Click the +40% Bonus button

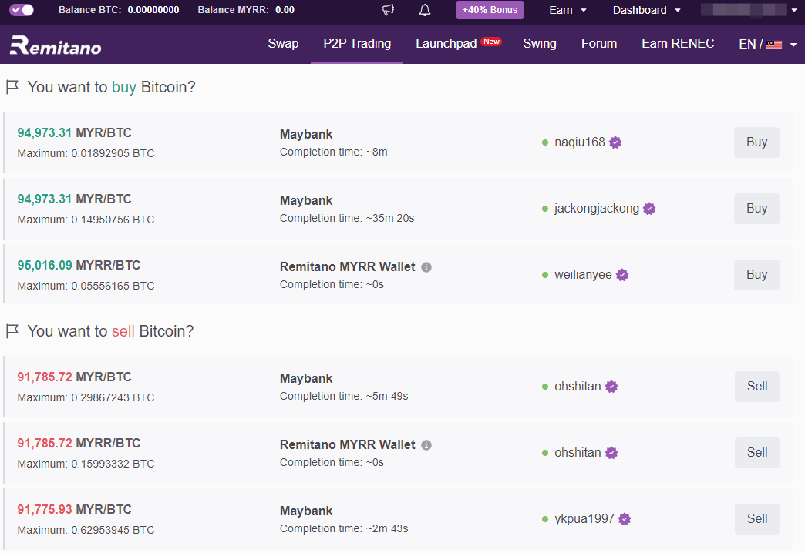click(490, 10)
